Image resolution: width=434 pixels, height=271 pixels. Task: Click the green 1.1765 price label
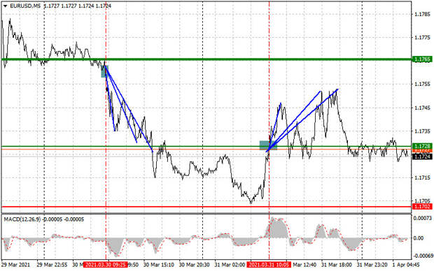422,59
